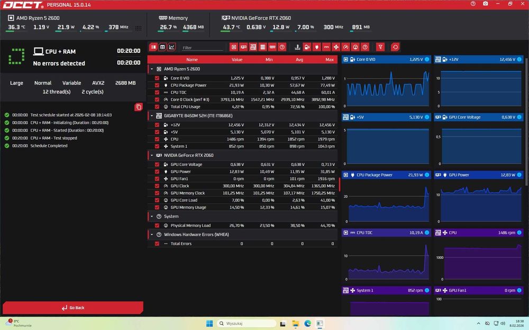Click the dotted grid icon beside 378 MHz
This screenshot has width=529, height=330.
point(138,28)
